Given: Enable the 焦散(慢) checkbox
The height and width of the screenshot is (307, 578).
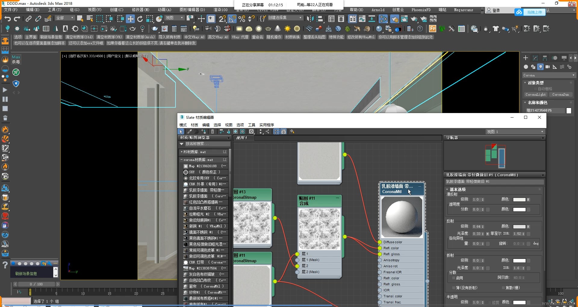Looking at the screenshot, I should (503, 288).
